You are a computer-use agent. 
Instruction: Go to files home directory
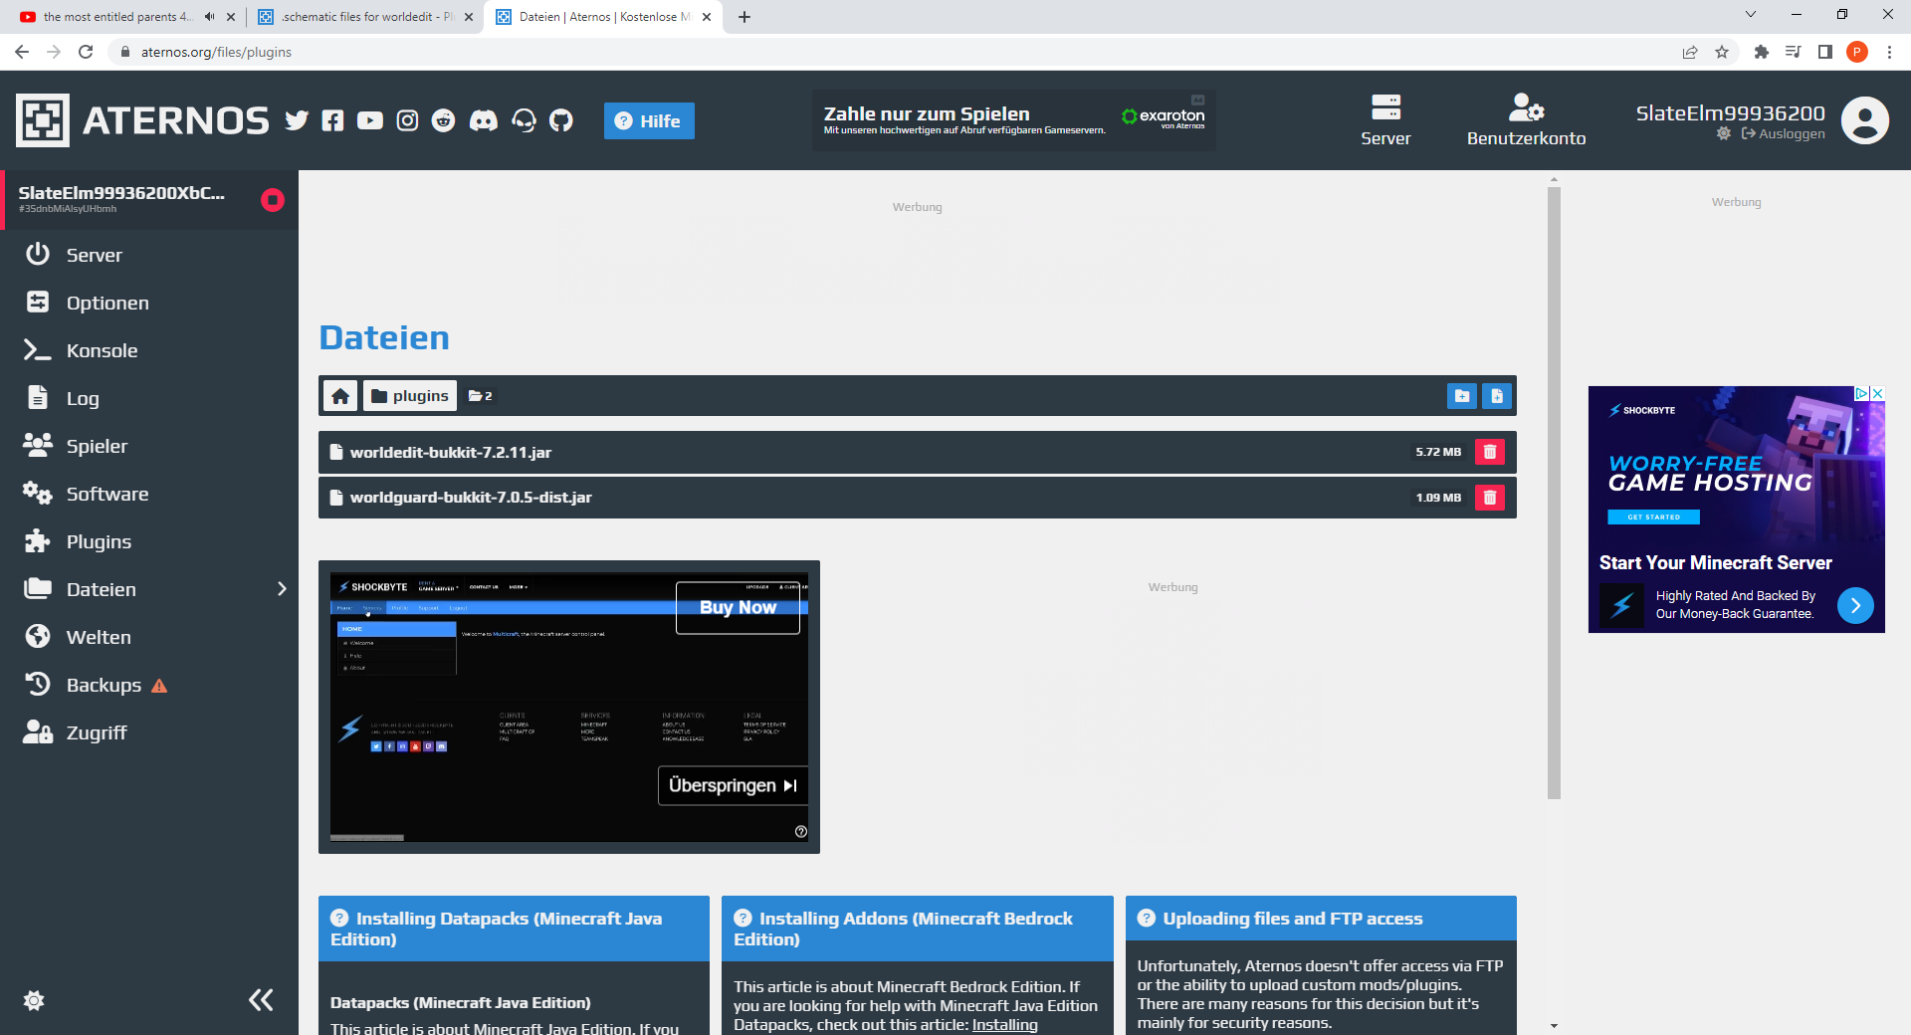tap(340, 396)
